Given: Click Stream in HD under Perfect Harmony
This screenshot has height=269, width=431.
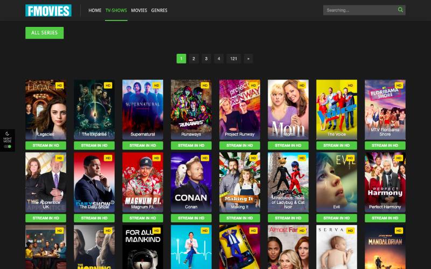Looking at the screenshot, I should [385, 218].
